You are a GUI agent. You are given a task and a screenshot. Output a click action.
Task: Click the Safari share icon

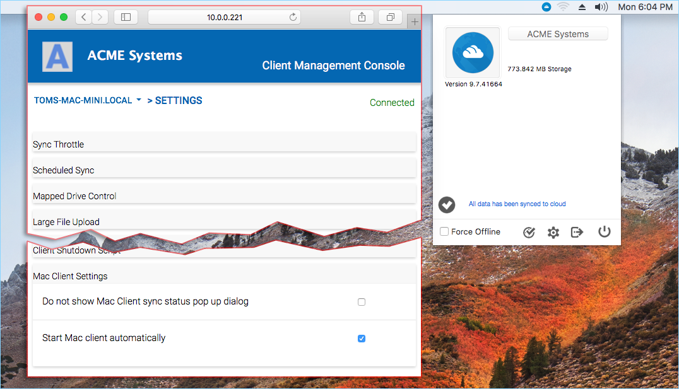[362, 17]
